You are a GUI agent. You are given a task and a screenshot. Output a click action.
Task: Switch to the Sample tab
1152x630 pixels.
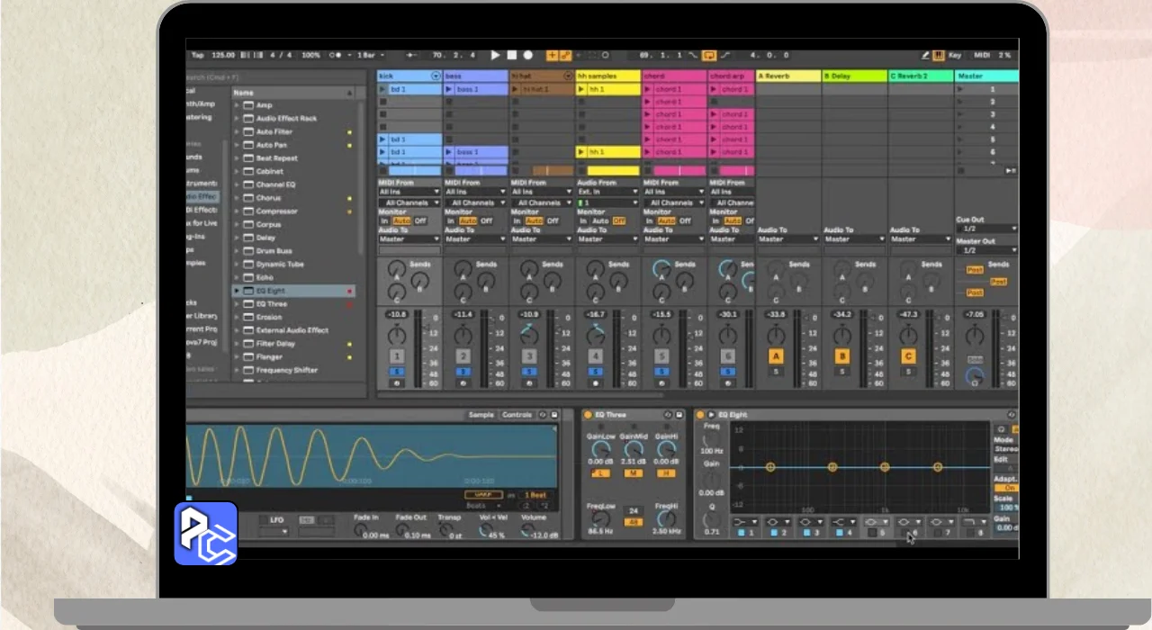(x=481, y=415)
